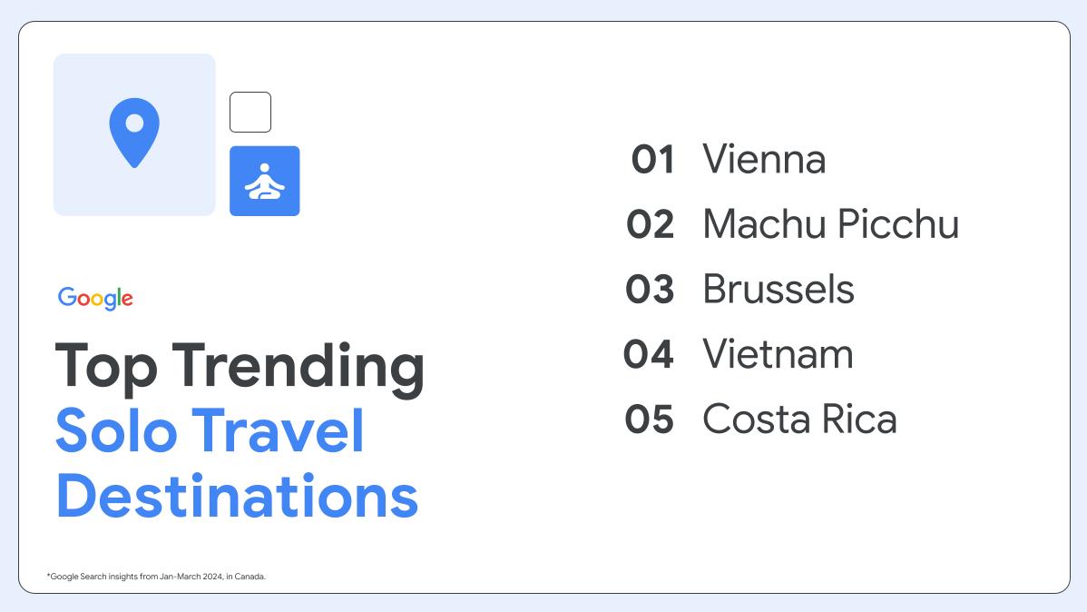Click the blue location pin icon
The image size is (1087, 612).
click(134, 132)
